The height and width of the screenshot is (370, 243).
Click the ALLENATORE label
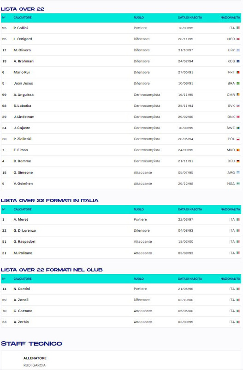point(35,358)
